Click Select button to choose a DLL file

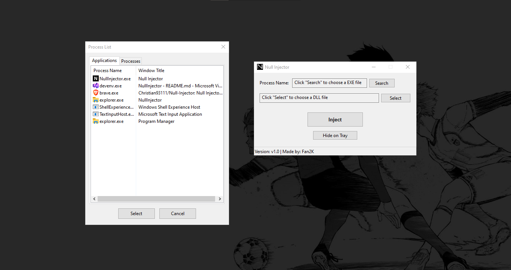pyautogui.click(x=396, y=98)
